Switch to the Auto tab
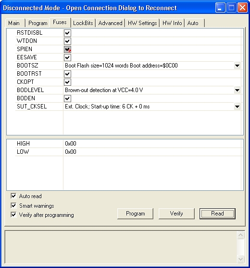Image resolution: width=250 pixels, height=268 pixels. click(x=194, y=23)
